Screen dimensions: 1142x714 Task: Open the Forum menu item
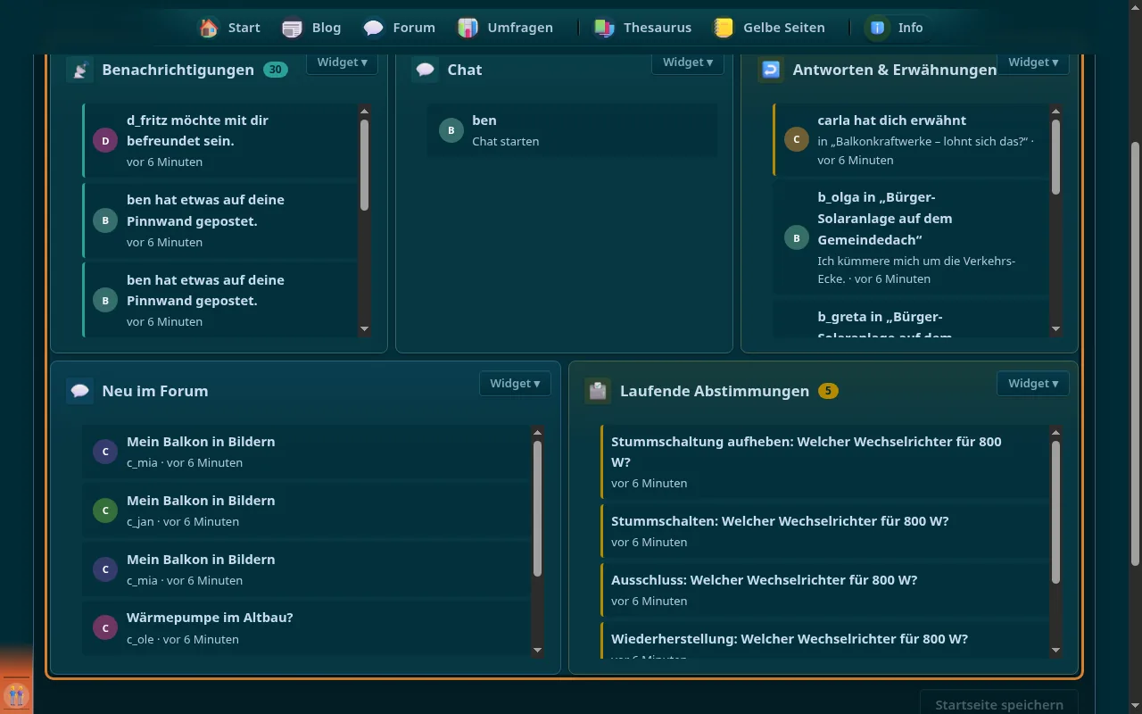[x=400, y=28]
